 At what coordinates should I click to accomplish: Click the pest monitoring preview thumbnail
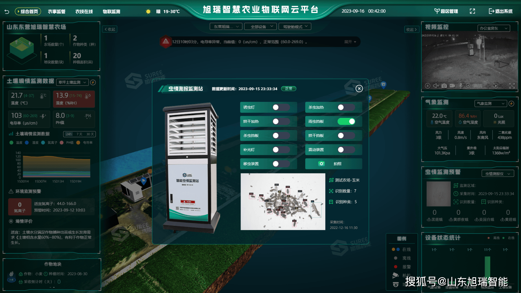(439, 194)
